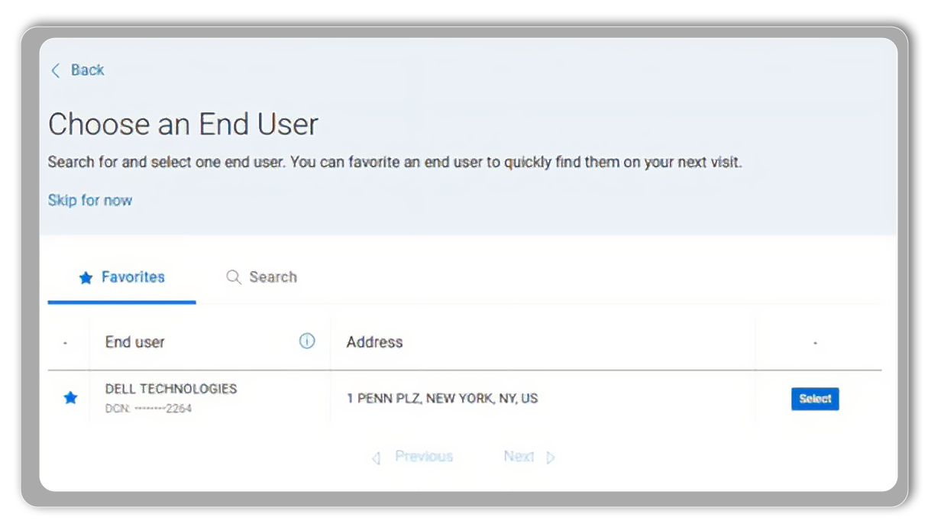Click the magnifying glass icon on the Search tab
The height and width of the screenshot is (527, 928).
(234, 277)
